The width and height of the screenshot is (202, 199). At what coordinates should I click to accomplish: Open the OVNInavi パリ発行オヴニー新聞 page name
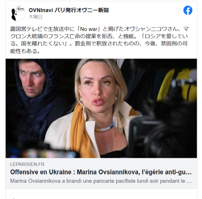click(x=69, y=10)
